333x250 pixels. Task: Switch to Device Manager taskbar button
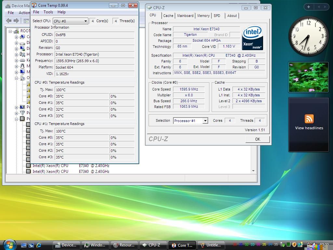[66, 245]
